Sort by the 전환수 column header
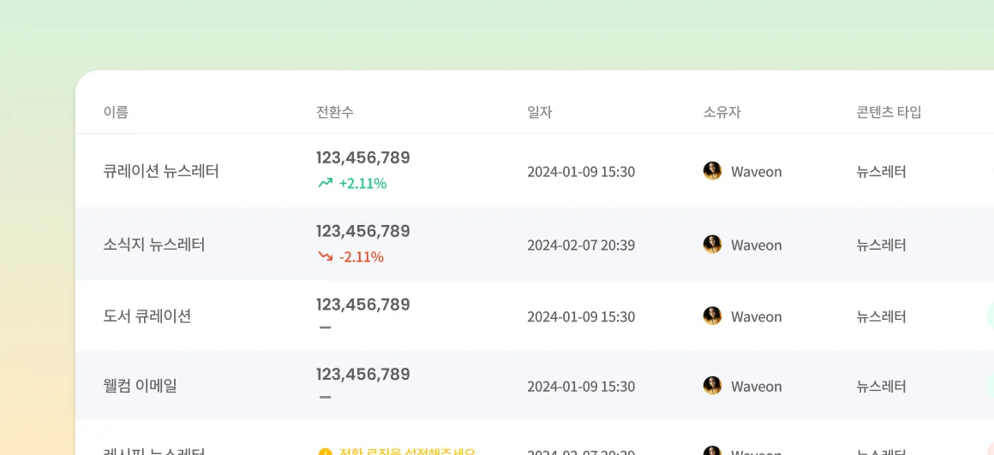Image resolution: width=994 pixels, height=455 pixels. [x=335, y=112]
